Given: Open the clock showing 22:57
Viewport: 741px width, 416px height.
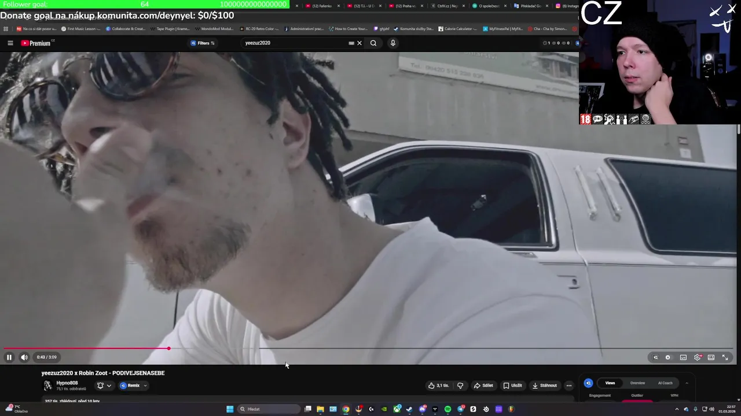Looking at the screenshot, I should (727, 409).
